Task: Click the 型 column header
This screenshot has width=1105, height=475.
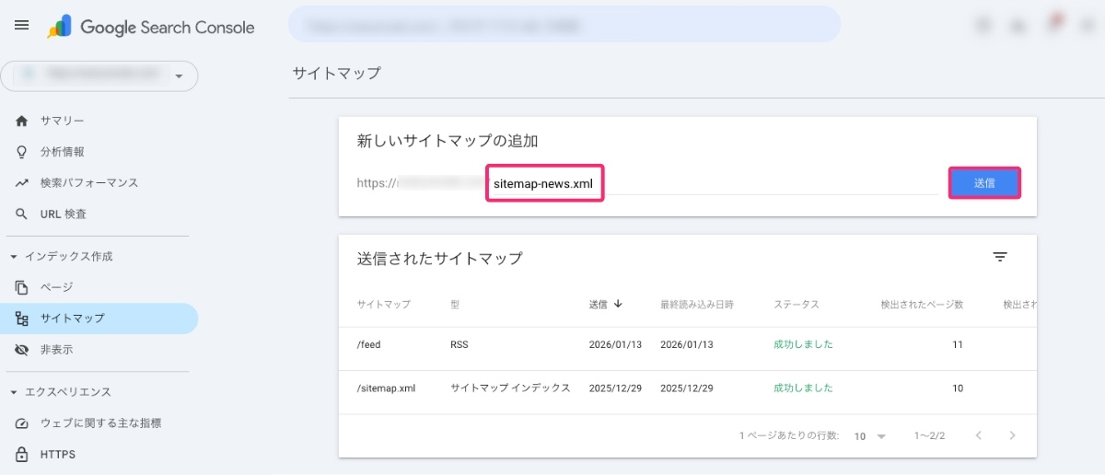Action: (455, 305)
